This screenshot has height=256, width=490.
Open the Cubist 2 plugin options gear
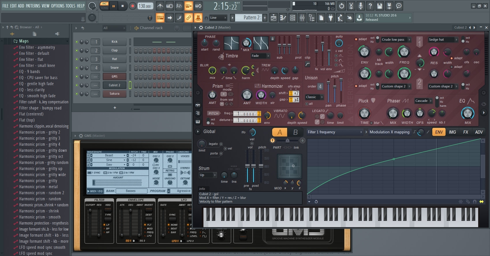(x=201, y=27)
